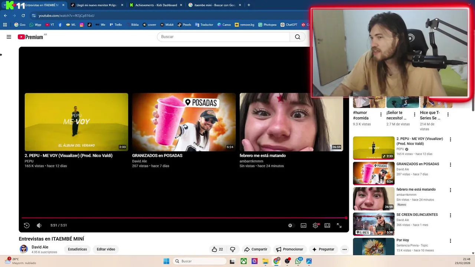The image size is (475, 267).
Task: Open options for febrero me está matando sidebar video
Action: click(451, 190)
